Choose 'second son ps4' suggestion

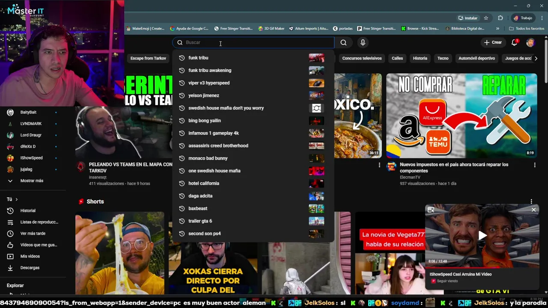(x=253, y=234)
